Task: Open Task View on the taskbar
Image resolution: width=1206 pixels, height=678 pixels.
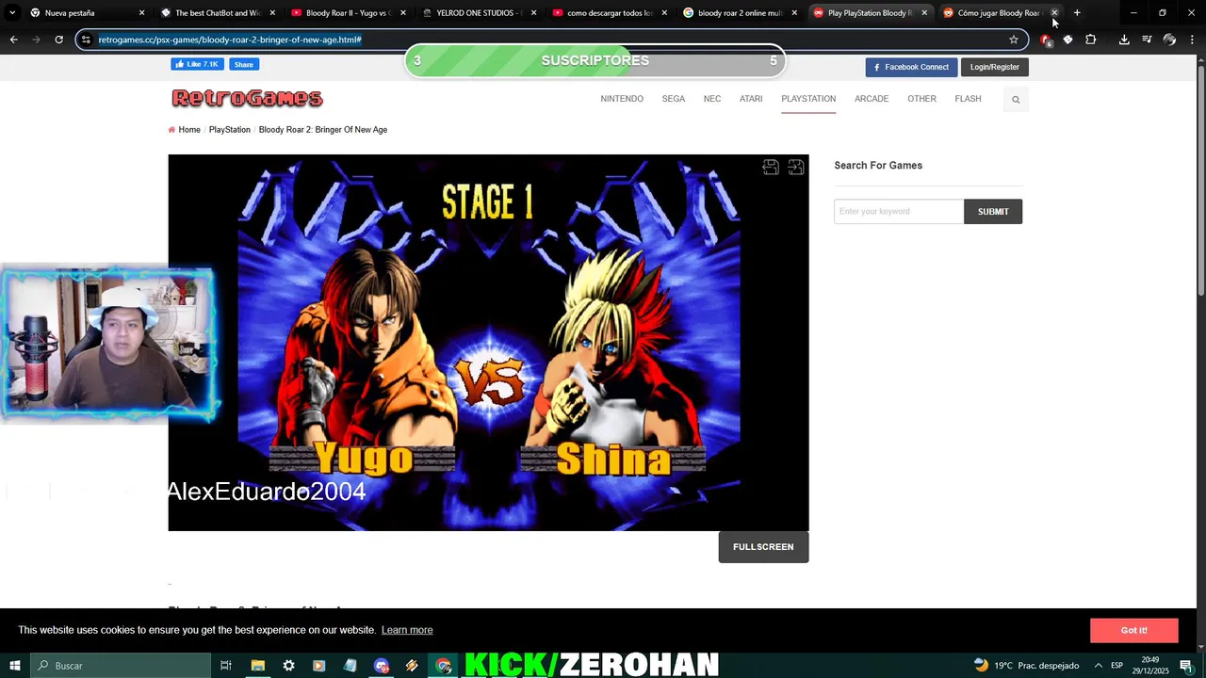Action: tap(226, 666)
